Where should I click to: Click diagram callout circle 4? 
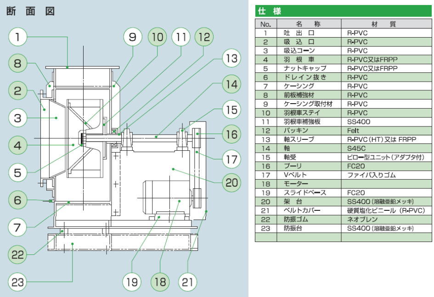pos(18,145)
